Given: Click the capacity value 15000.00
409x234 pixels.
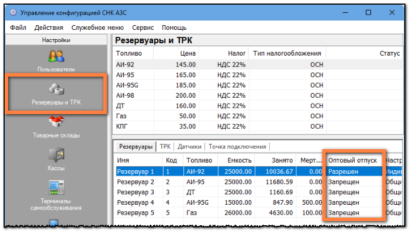Looking at the screenshot, I should click(x=238, y=202).
